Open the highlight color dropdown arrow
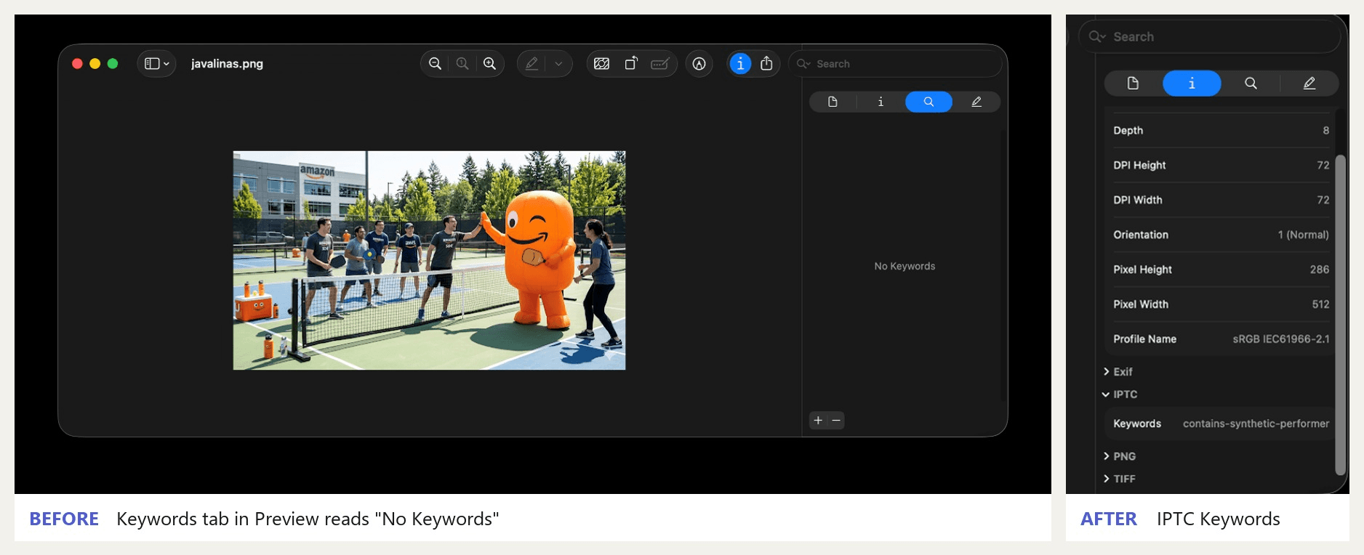This screenshot has width=1364, height=555. 558,64
